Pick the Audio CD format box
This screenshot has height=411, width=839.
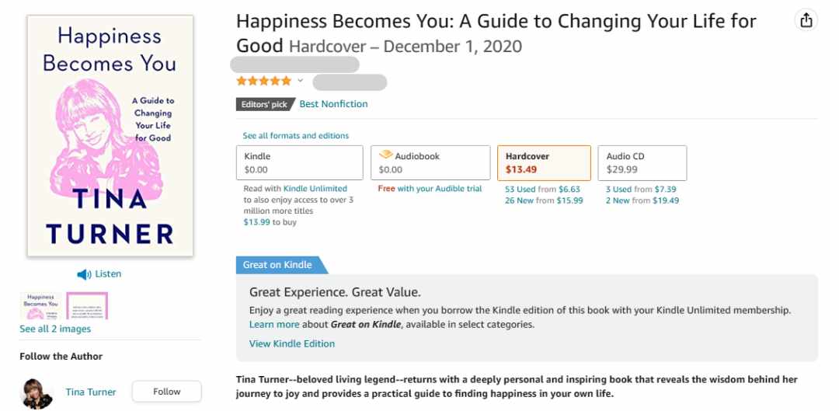tap(642, 162)
